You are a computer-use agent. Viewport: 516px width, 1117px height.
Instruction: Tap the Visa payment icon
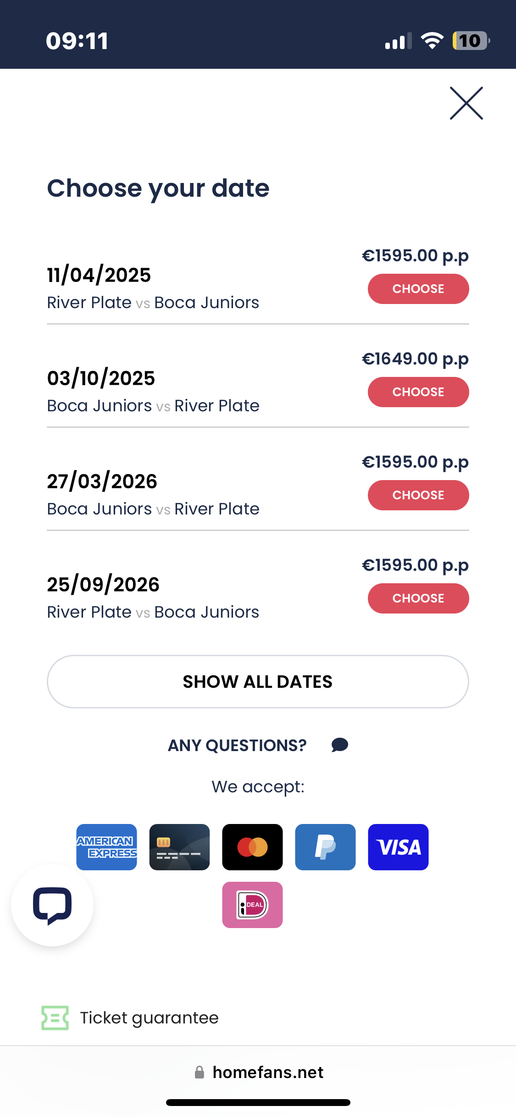(398, 847)
